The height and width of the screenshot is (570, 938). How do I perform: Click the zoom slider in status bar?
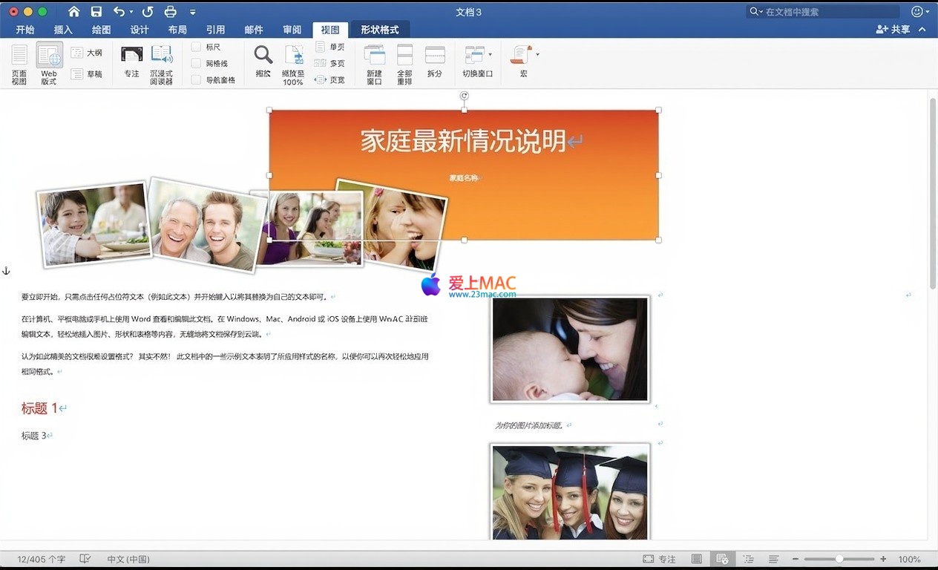(839, 559)
